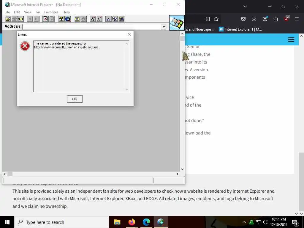Click the red uBlock extension icon
Screen dimensions: 304x228
coord(286,19)
